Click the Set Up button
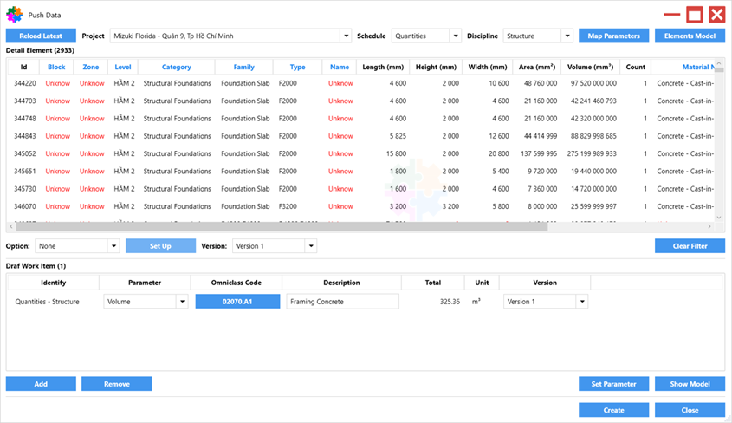This screenshot has width=732, height=423. pos(160,246)
